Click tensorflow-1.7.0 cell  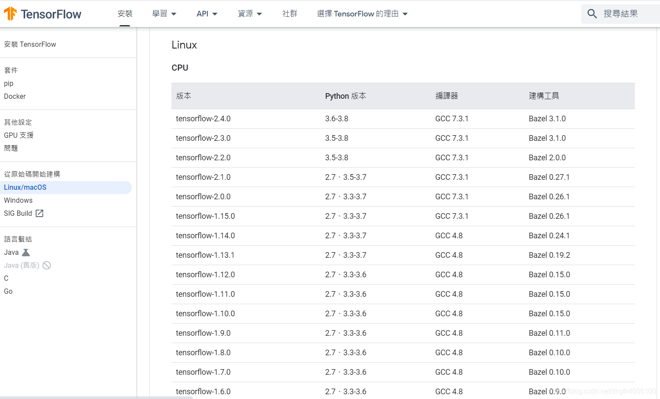pos(203,372)
